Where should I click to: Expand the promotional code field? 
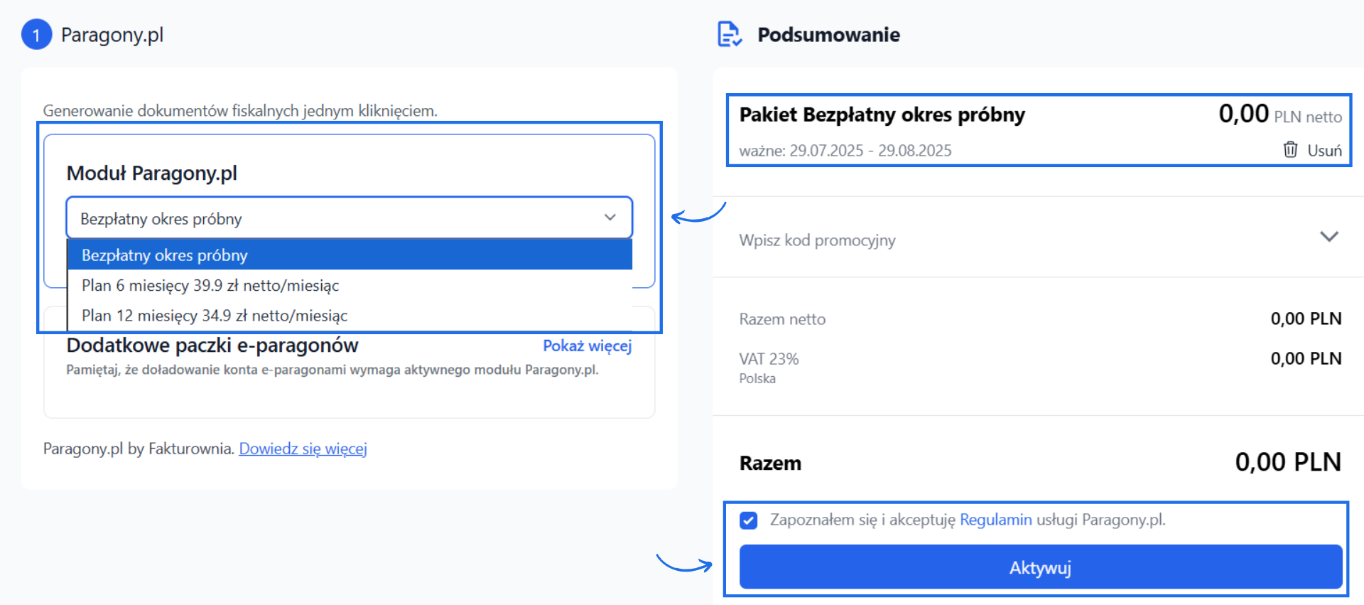click(1329, 237)
